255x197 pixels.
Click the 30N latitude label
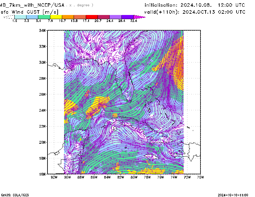coord(42,62)
